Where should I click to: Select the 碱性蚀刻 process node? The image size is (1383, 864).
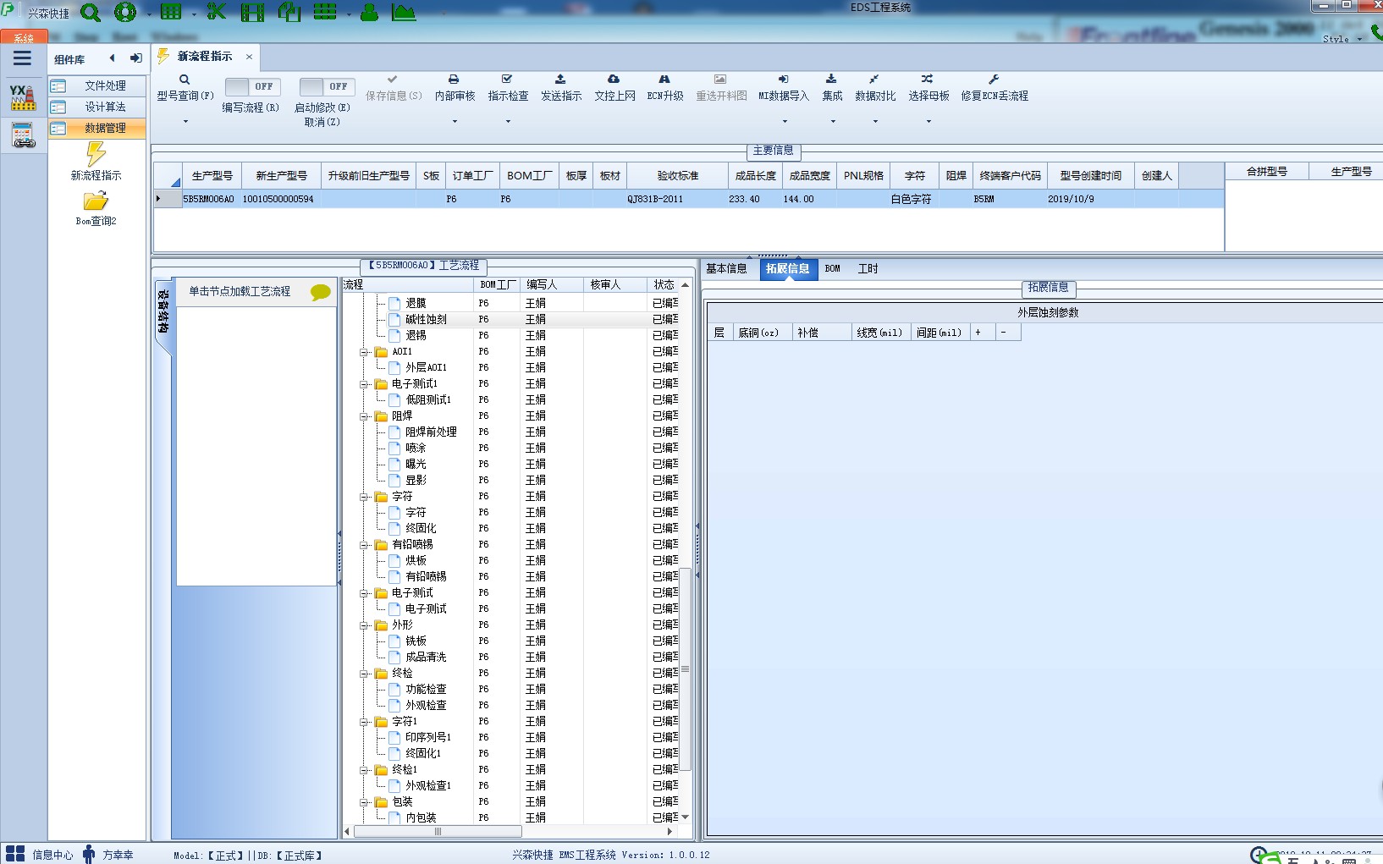point(426,320)
